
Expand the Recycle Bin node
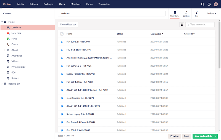(x=2, y=84)
